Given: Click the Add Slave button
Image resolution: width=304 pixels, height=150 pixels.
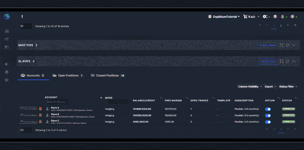Looking at the screenshot, I should (269, 61).
